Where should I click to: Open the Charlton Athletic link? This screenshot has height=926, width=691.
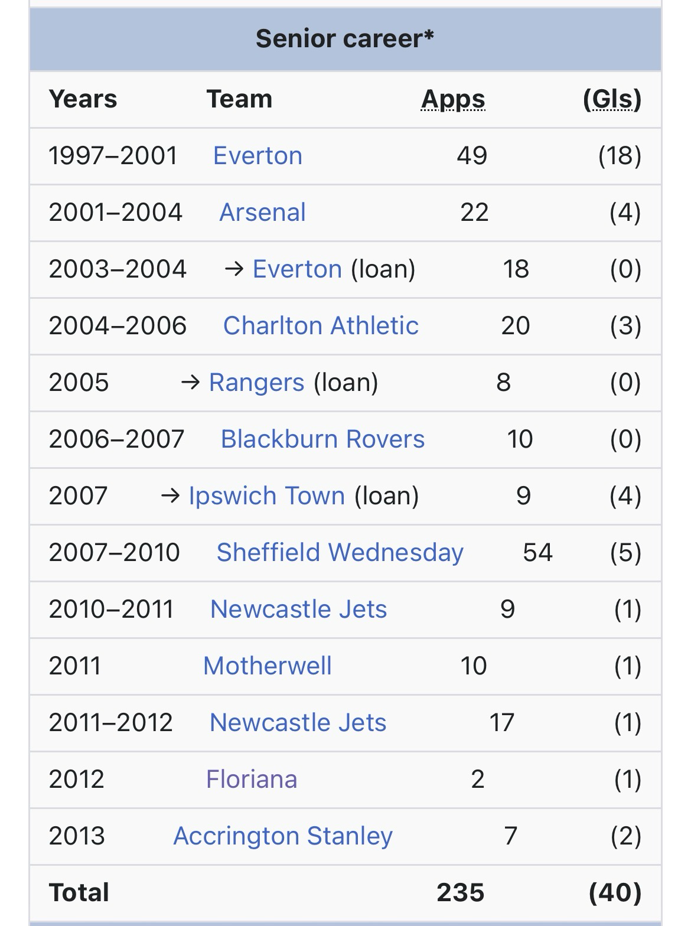(x=321, y=326)
